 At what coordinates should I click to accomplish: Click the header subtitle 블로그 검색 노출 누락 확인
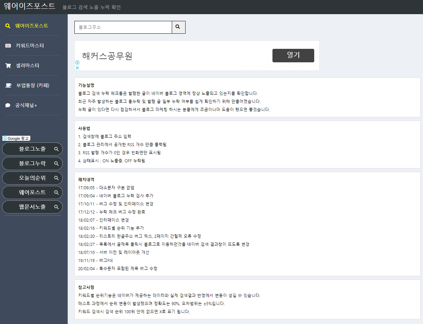[x=92, y=7]
